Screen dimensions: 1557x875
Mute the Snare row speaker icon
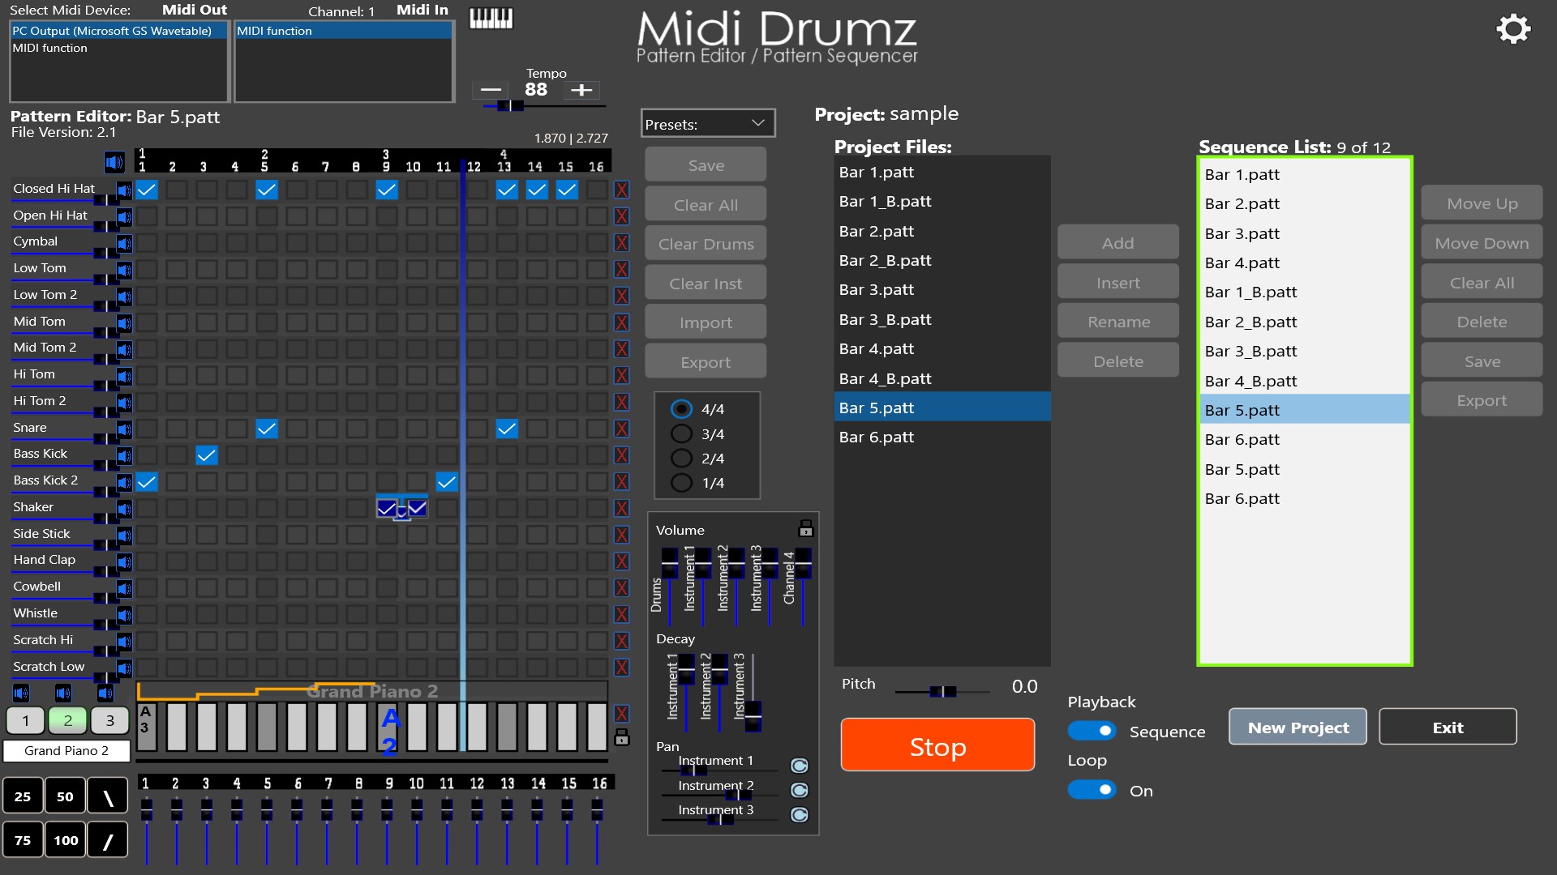pos(124,429)
